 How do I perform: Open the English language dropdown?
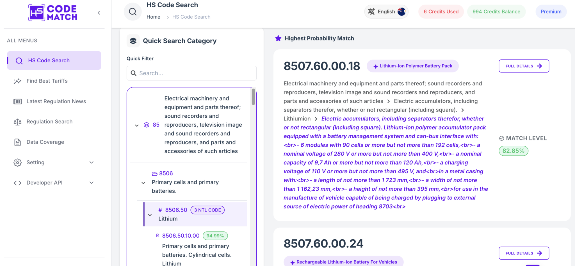pyautogui.click(x=386, y=12)
